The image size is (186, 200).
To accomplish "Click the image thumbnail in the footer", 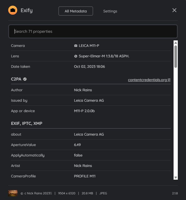I will pyautogui.click(x=13, y=193).
